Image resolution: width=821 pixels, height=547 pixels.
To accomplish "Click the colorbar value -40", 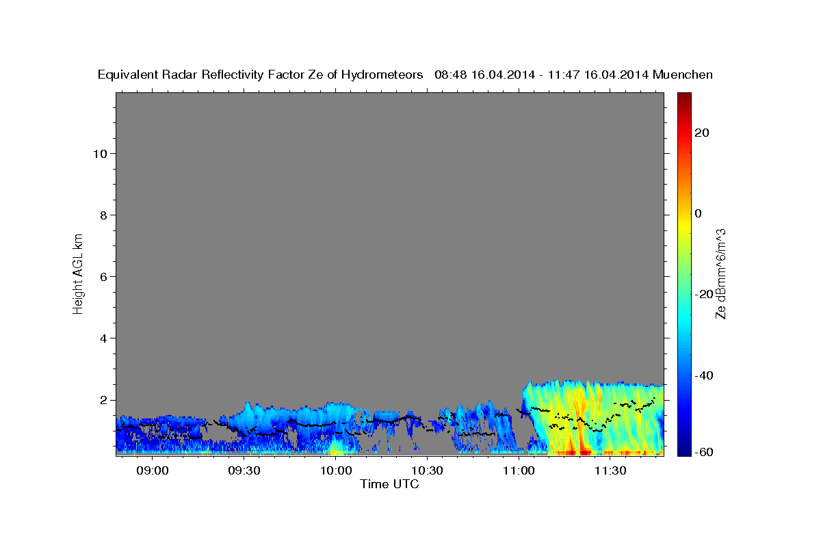I will (704, 375).
